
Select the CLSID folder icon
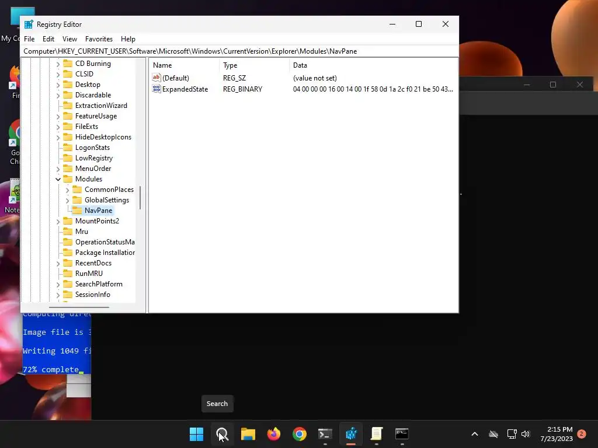68,74
